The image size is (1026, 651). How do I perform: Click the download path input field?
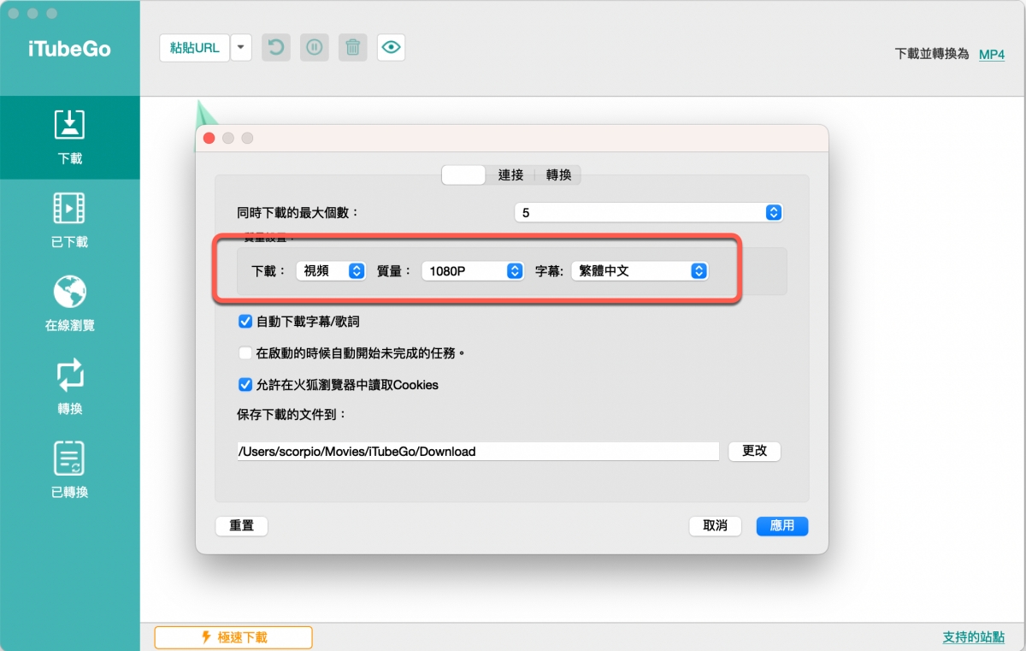(x=478, y=451)
